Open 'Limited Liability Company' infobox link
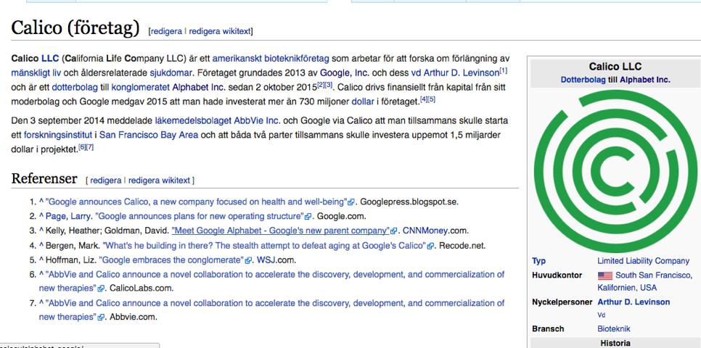 pos(644,261)
